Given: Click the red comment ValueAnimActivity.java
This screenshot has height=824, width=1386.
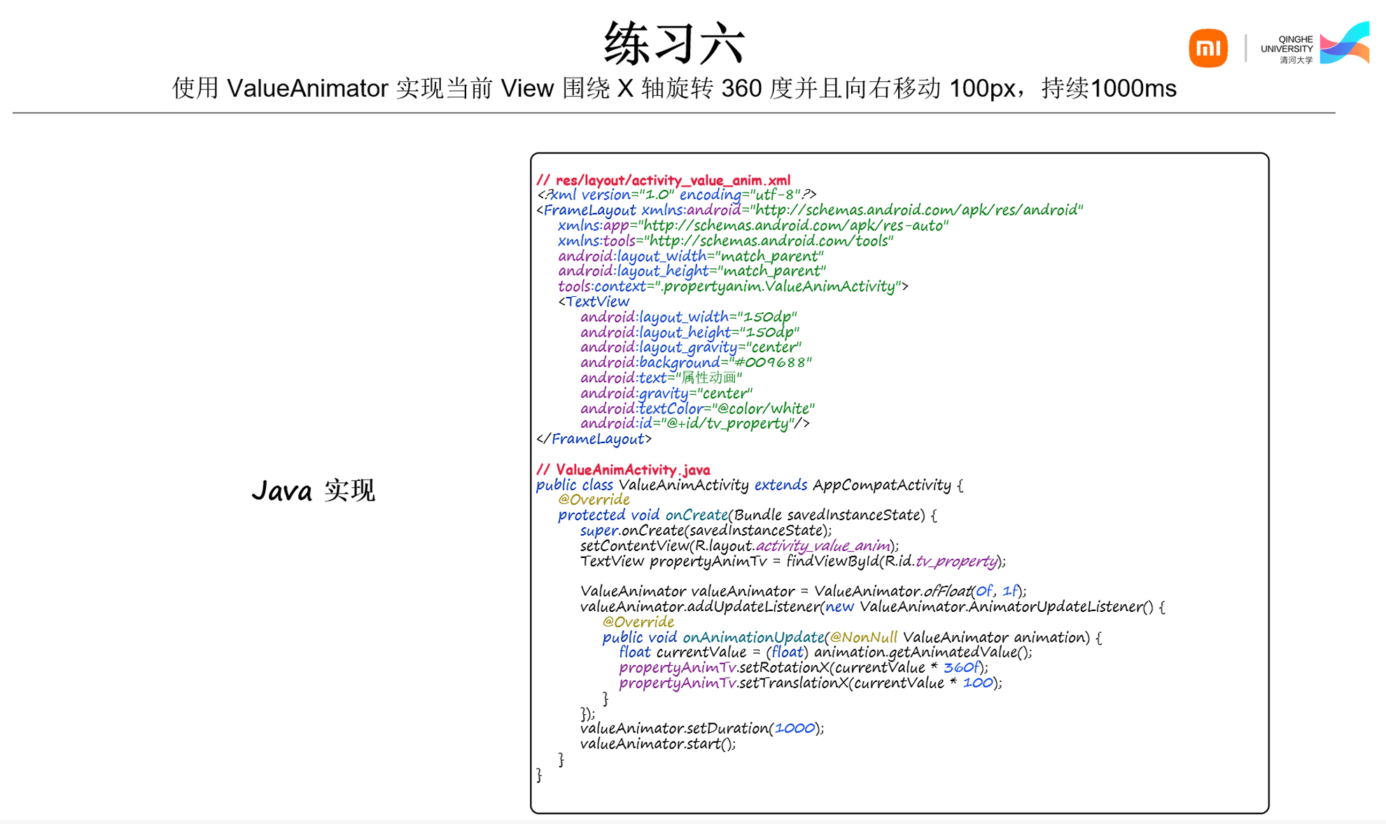Looking at the screenshot, I should tap(623, 469).
